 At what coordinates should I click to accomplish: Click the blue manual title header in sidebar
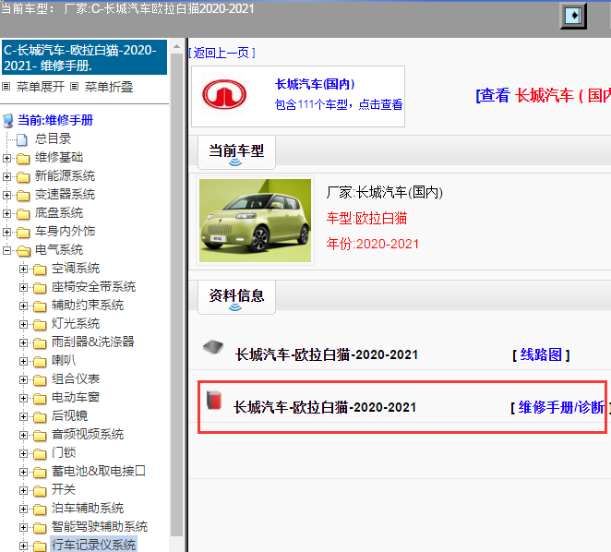coord(85,57)
